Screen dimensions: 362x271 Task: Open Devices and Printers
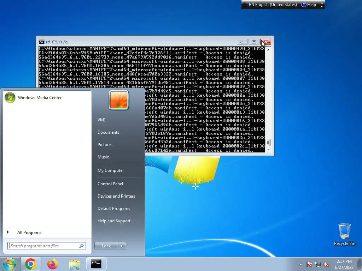tap(116, 196)
